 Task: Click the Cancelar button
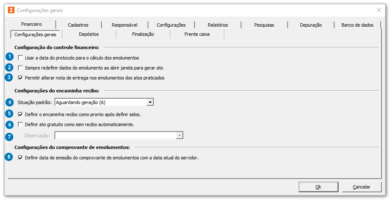click(361, 187)
